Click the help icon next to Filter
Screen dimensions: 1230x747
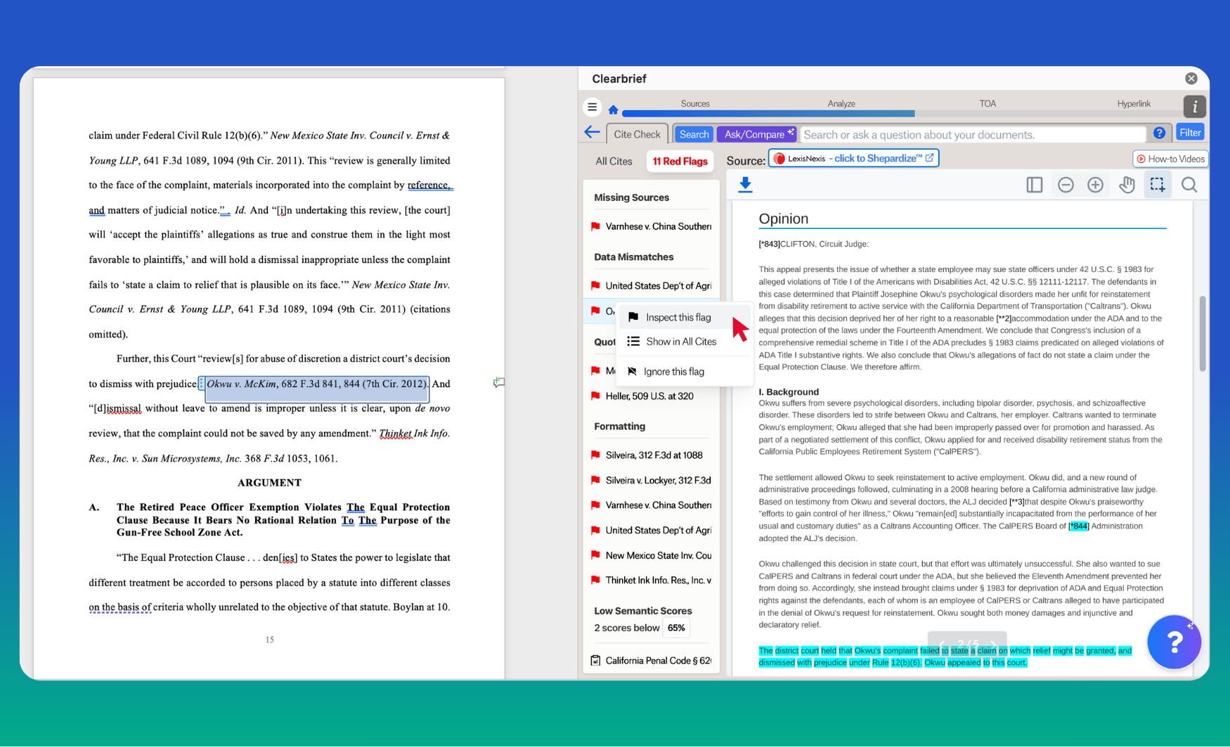pyautogui.click(x=1159, y=134)
